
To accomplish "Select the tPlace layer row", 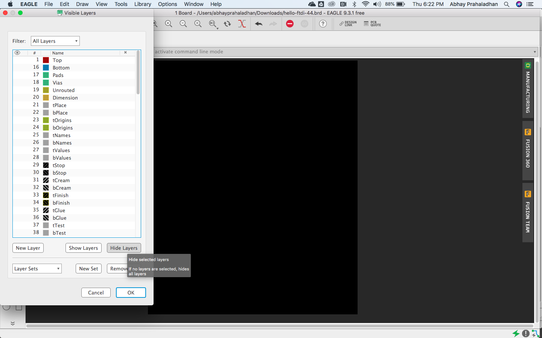I will pyautogui.click(x=74, y=105).
